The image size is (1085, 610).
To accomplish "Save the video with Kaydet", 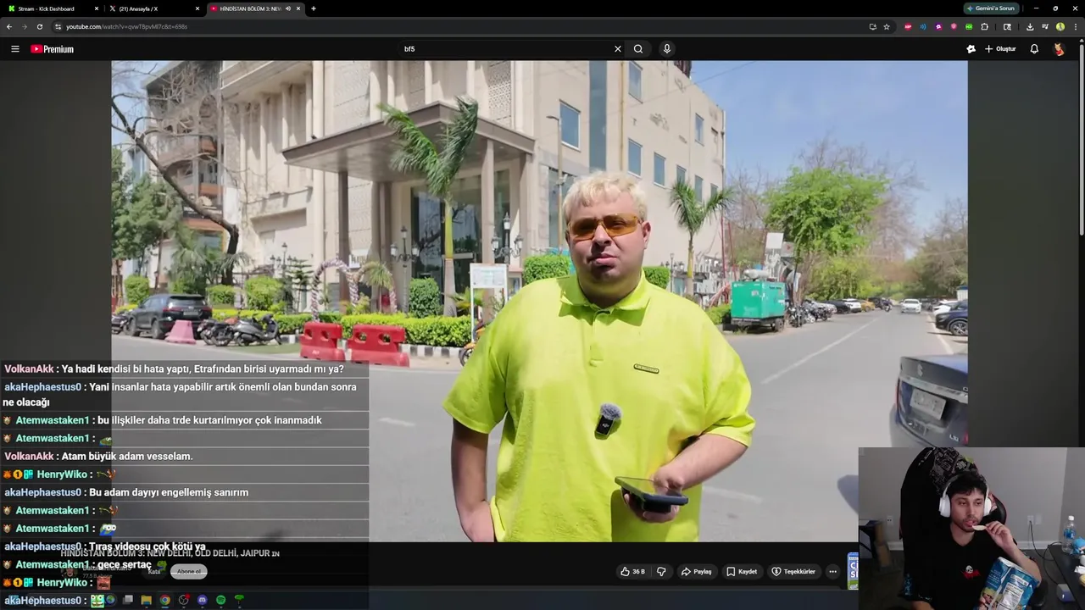I will click(742, 572).
